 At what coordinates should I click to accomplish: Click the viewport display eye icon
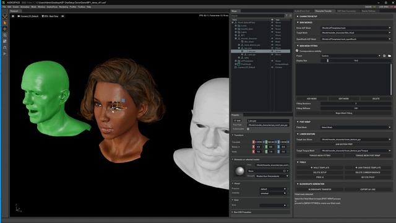coord(62,16)
